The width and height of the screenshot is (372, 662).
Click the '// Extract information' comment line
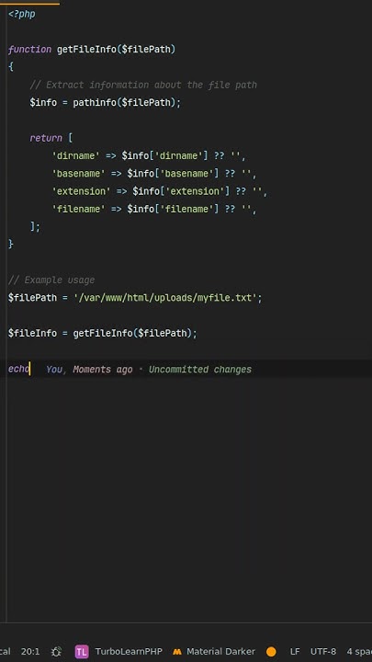pyautogui.click(x=143, y=85)
